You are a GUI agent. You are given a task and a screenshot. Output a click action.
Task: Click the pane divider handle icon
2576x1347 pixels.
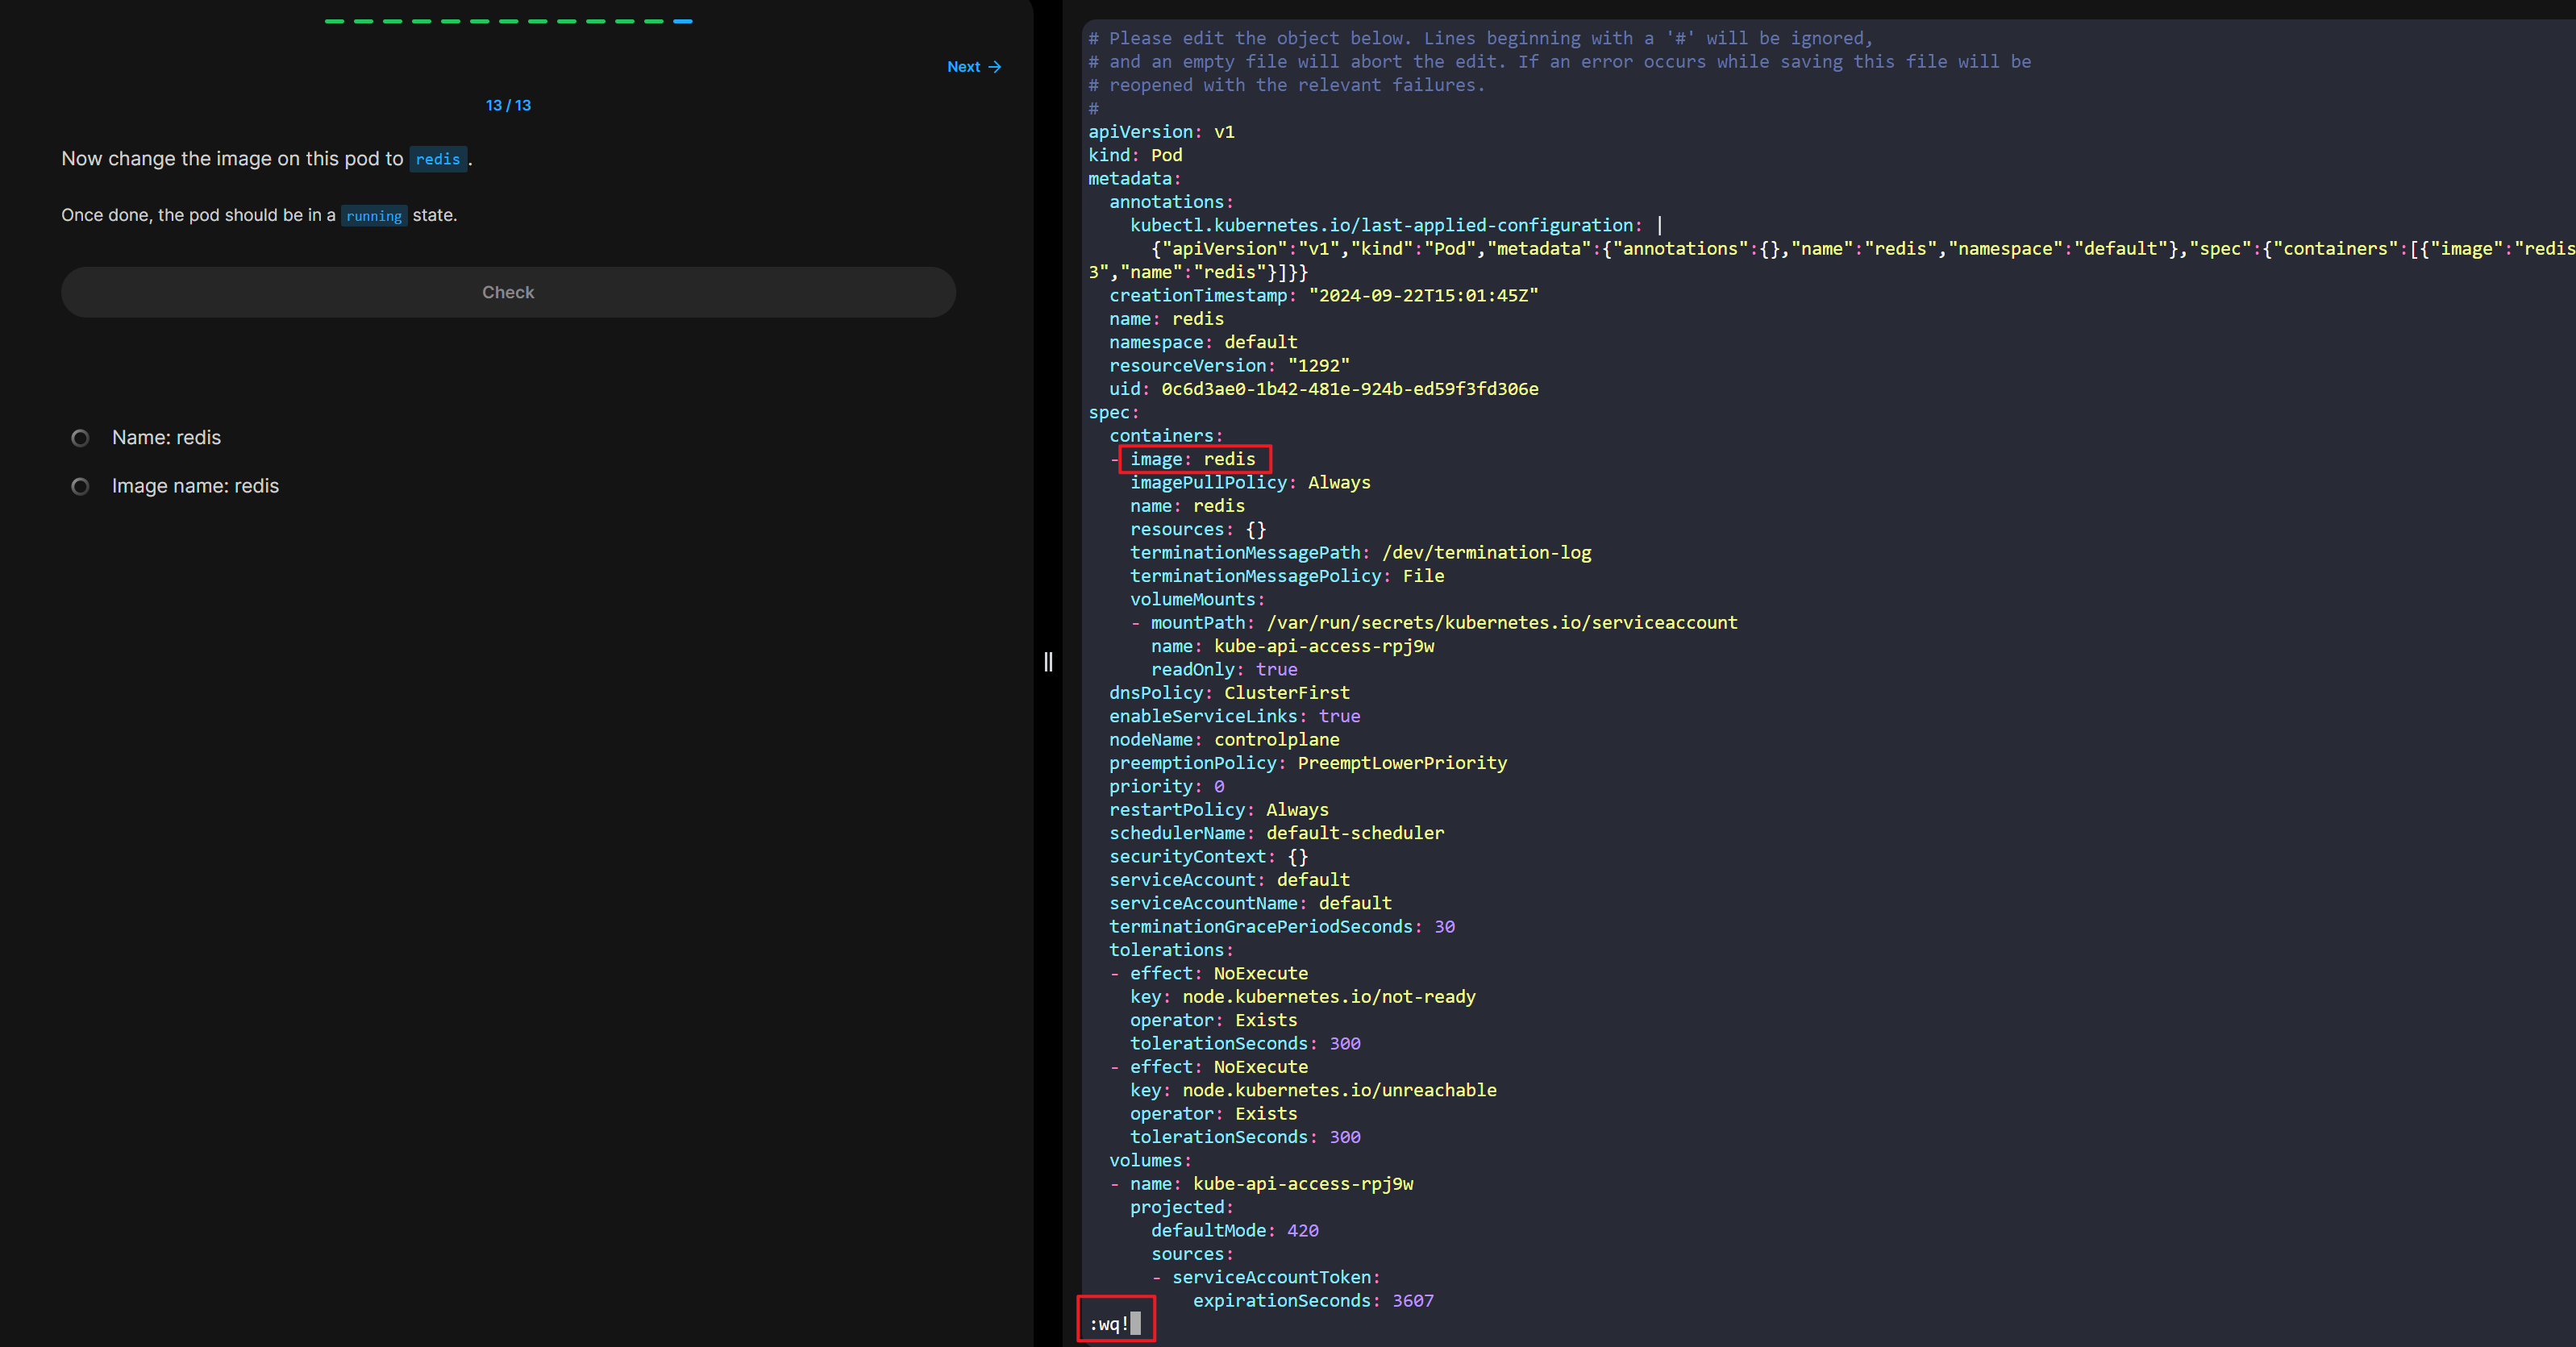pyautogui.click(x=1048, y=661)
